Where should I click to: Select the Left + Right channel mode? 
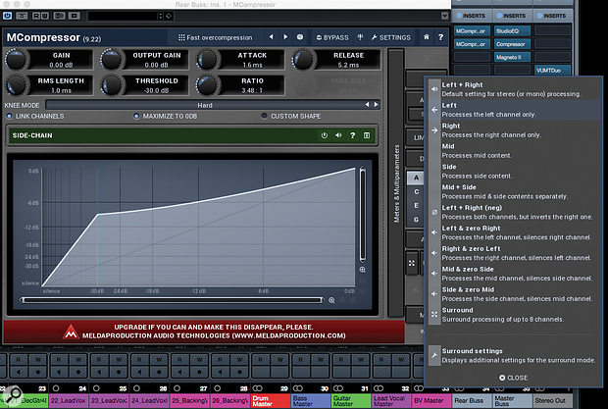(x=514, y=89)
